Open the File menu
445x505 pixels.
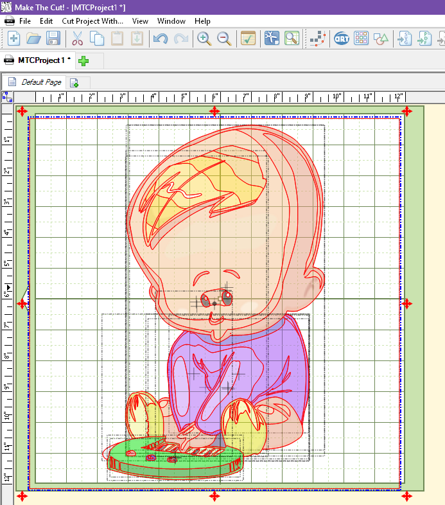tap(25, 21)
